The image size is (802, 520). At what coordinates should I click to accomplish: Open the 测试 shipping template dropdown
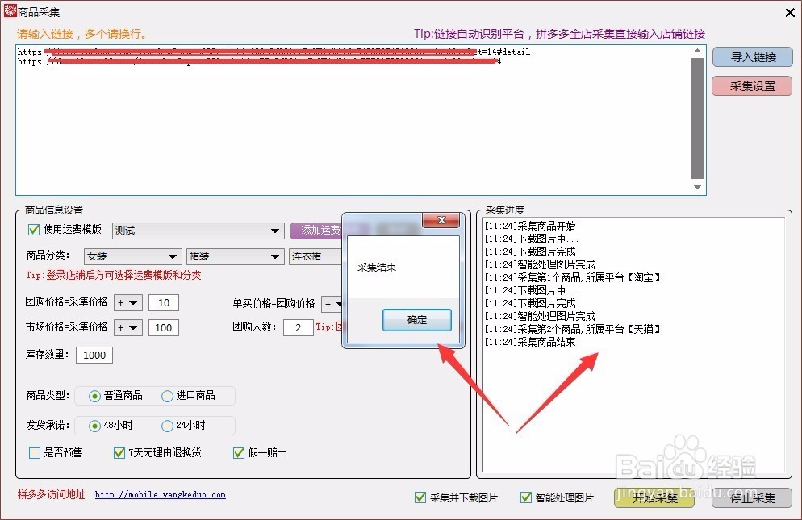pyautogui.click(x=198, y=231)
